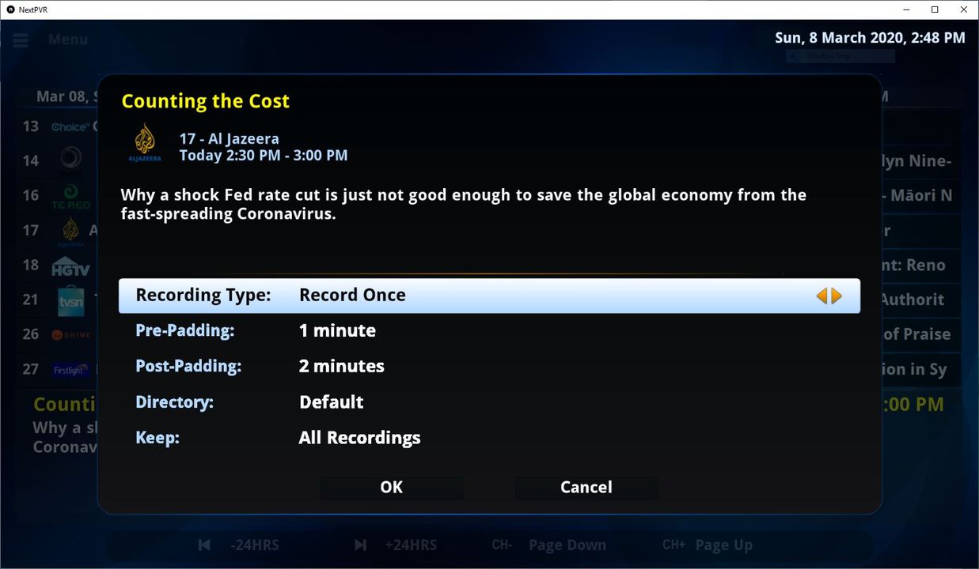The image size is (979, 569).
Task: Click the Al Jazeera logo in the dialog
Action: coord(145,142)
